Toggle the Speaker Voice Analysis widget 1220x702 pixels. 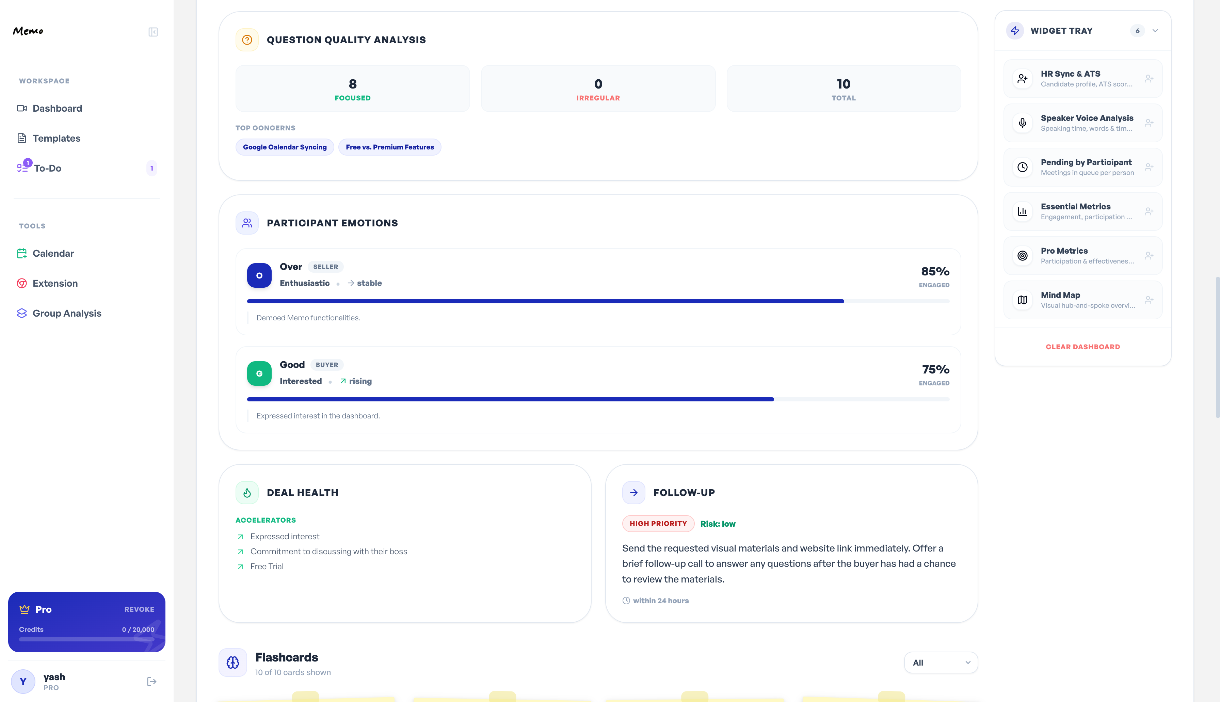(x=1149, y=123)
